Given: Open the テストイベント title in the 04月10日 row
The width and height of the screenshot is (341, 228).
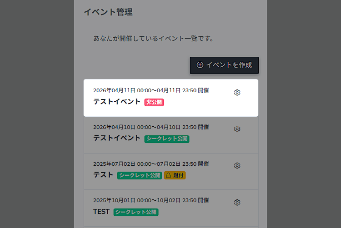Looking at the screenshot, I should pyautogui.click(x=117, y=138).
